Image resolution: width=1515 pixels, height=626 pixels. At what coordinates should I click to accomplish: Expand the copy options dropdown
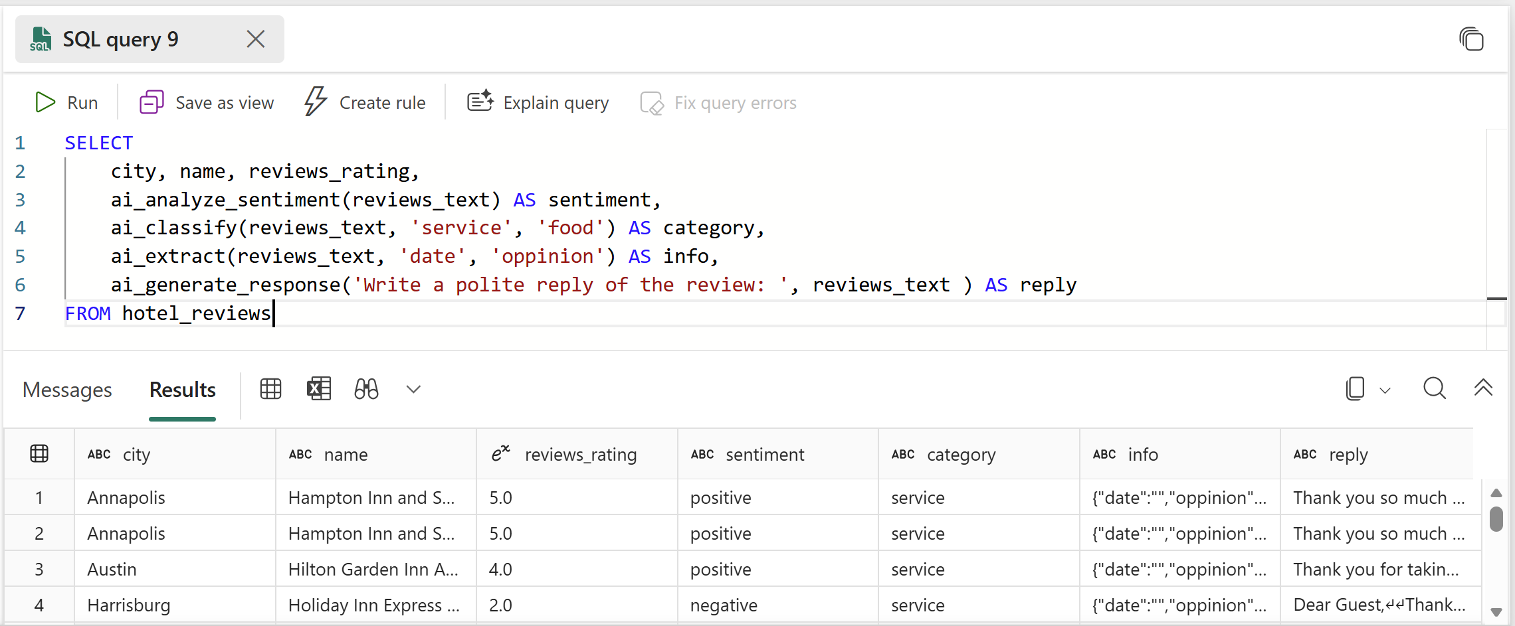[x=1385, y=390]
